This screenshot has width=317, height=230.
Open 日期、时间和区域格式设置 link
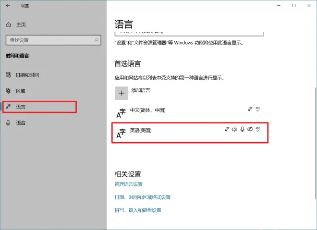pyautogui.click(x=143, y=197)
